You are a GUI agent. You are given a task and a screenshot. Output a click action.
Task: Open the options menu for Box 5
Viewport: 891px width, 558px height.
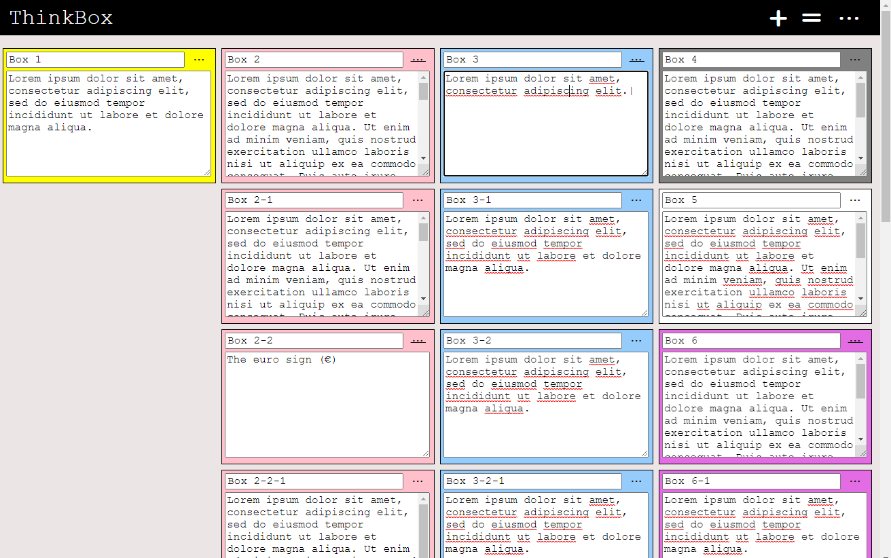pos(855,200)
